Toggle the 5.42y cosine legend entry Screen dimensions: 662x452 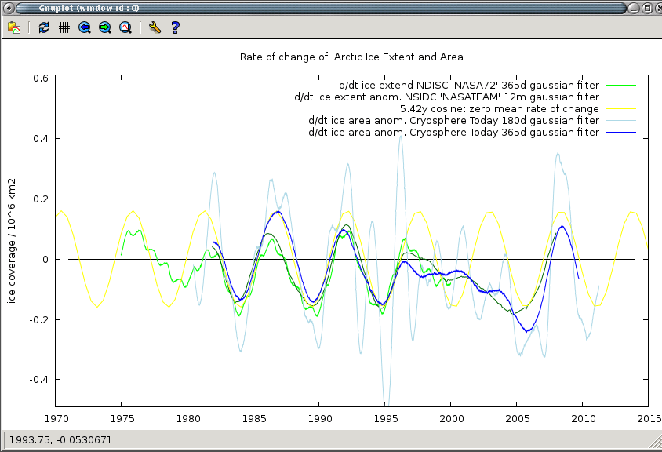coord(500,109)
